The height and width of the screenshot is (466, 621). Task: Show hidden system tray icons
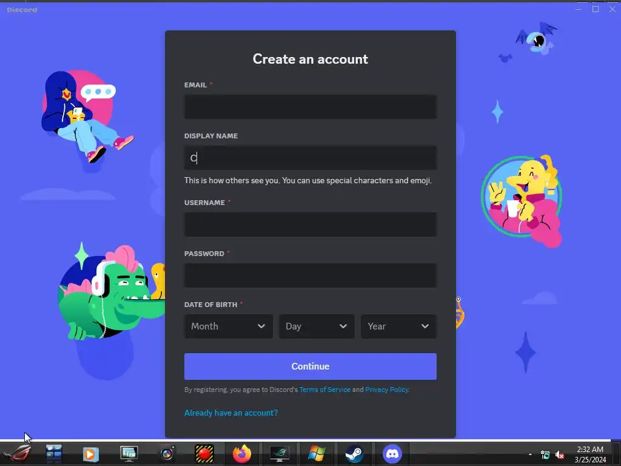pyautogui.click(x=530, y=454)
